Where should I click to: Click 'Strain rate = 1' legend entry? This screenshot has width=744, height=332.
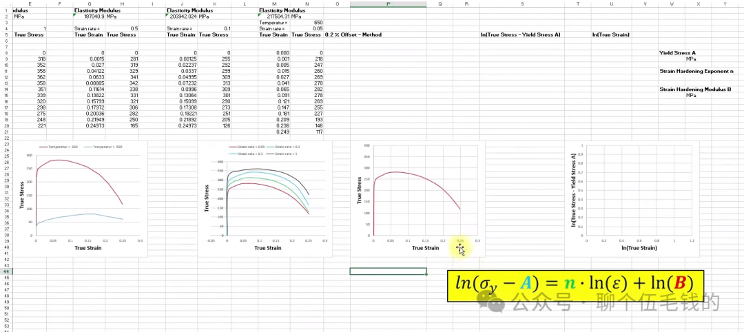(286, 153)
